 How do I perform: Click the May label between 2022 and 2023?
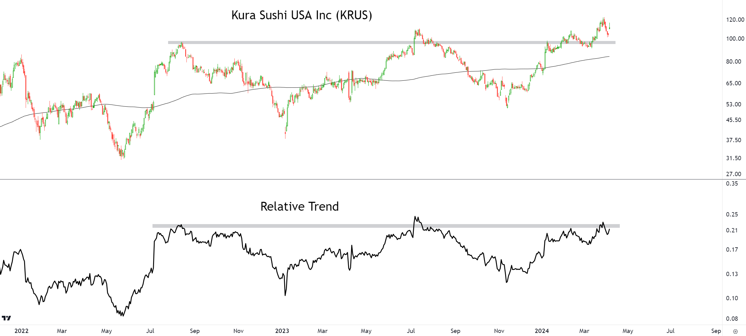tap(106, 331)
